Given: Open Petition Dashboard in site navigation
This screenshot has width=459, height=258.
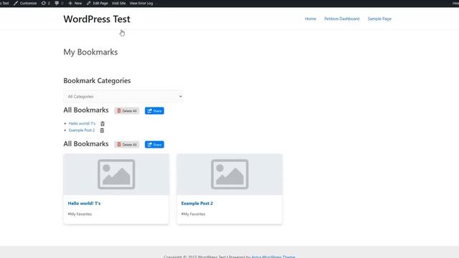Looking at the screenshot, I should (341, 19).
